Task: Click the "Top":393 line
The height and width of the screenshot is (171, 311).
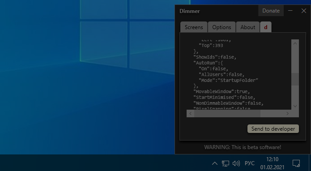Action: point(211,45)
